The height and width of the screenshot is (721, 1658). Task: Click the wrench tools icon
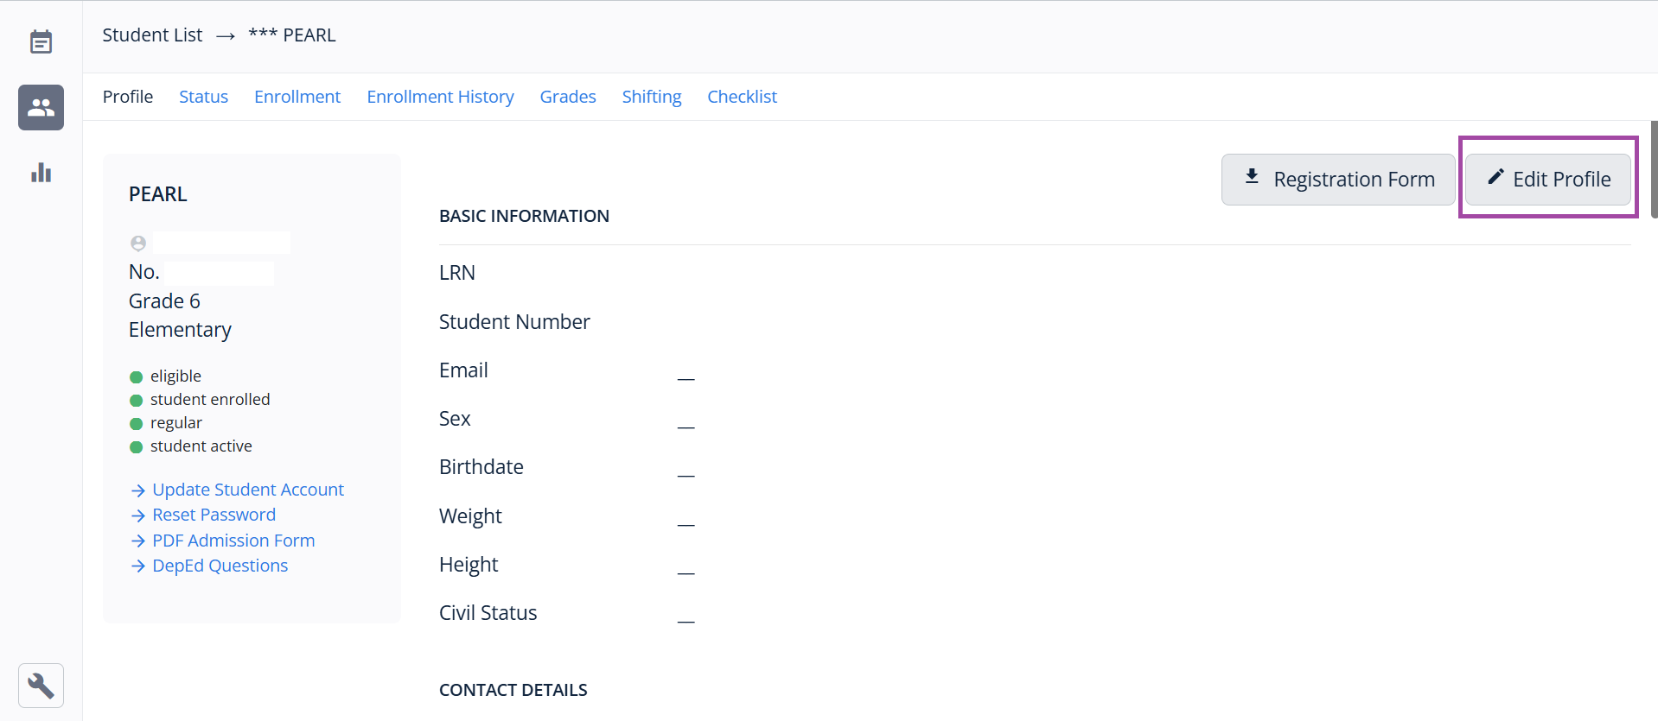(x=41, y=686)
